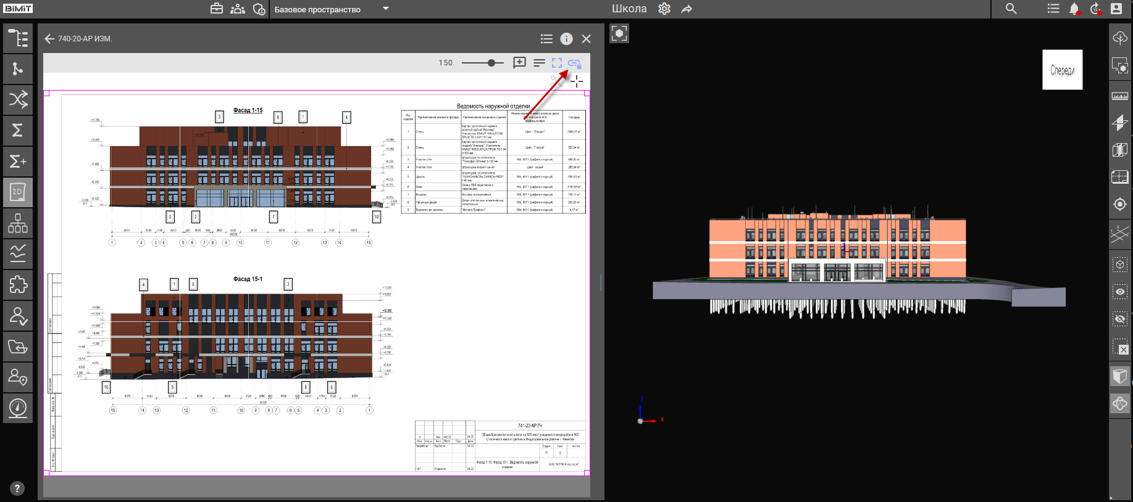Click the add comment icon in drawing toolbar

(519, 63)
